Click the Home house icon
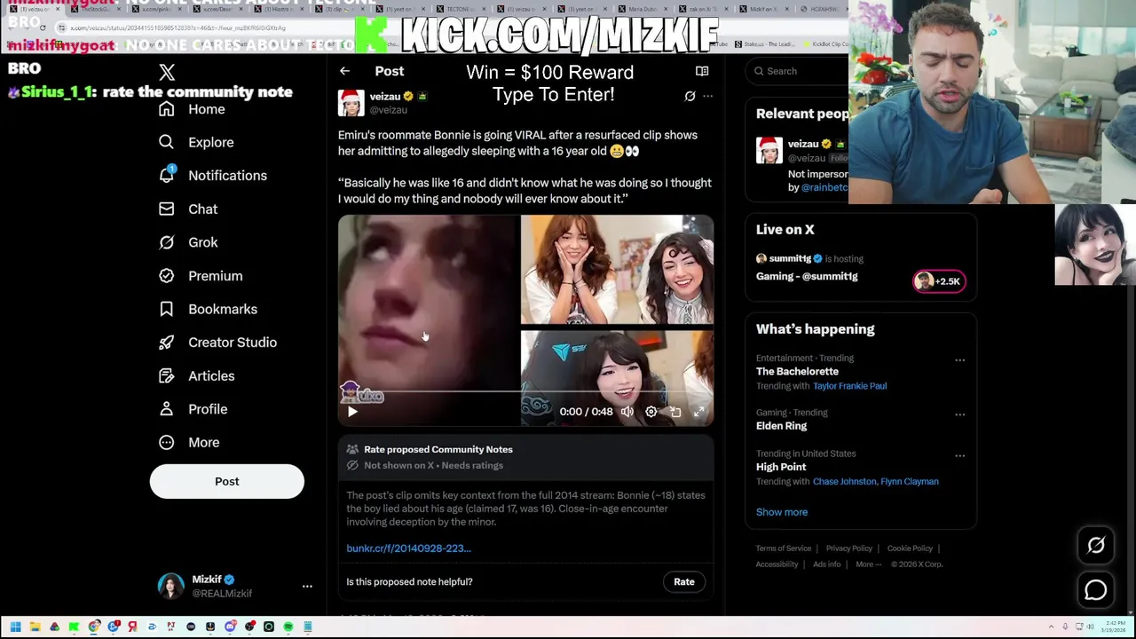This screenshot has width=1136, height=639. (166, 109)
